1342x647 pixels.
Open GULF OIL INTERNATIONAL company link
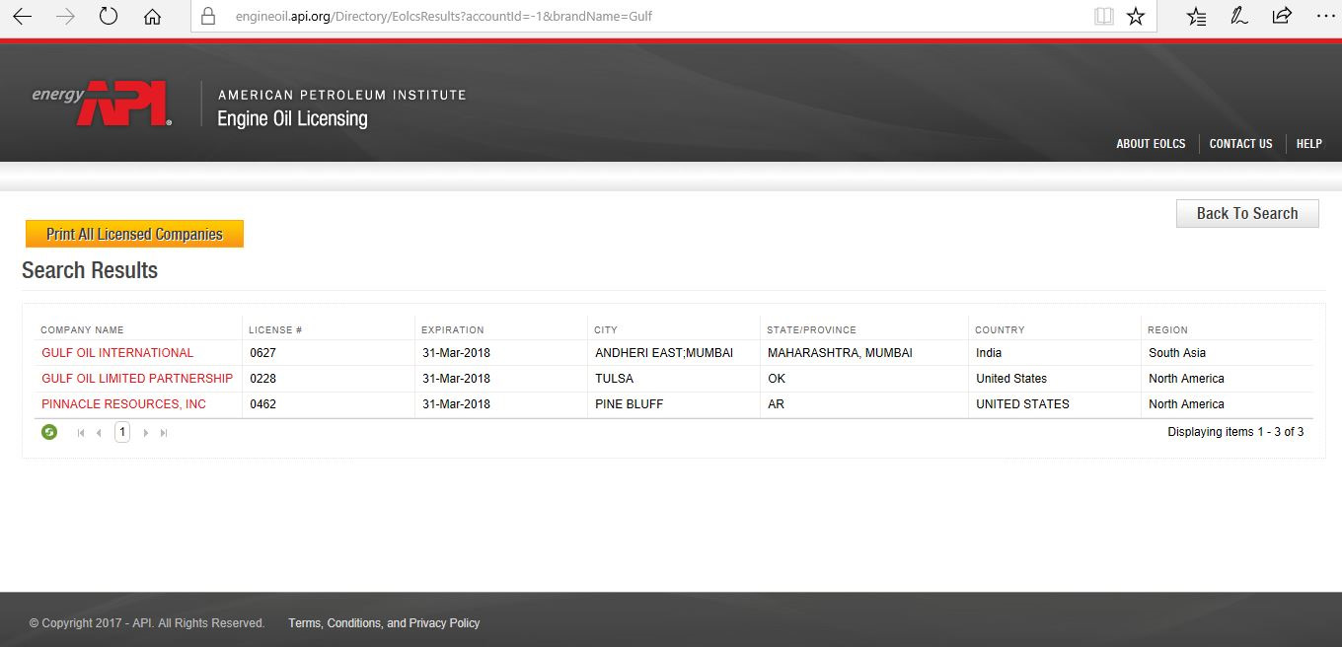[117, 353]
